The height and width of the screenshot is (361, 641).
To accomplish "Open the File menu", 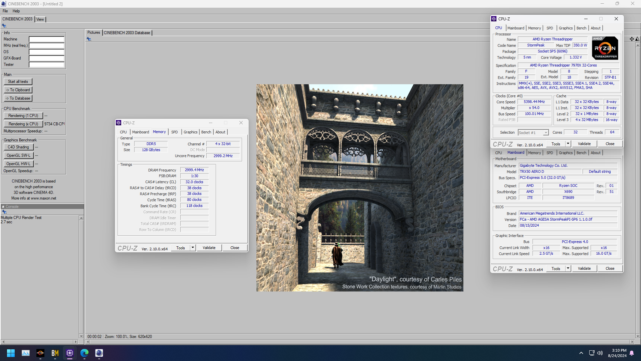I will coord(5,11).
